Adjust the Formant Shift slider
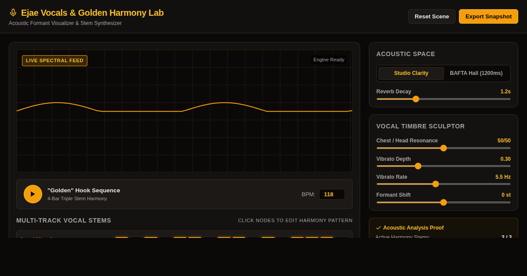Image resolution: width=527 pixels, height=276 pixels. [x=444, y=202]
